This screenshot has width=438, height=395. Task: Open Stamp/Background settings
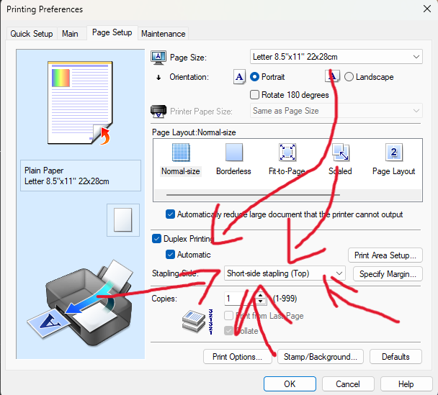pos(320,357)
